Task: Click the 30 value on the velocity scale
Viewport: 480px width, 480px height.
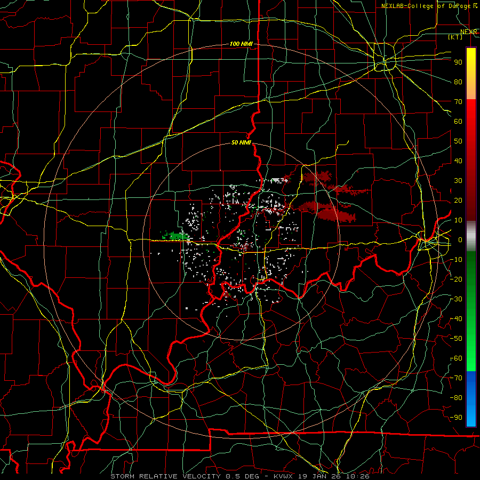Action: pos(458,181)
